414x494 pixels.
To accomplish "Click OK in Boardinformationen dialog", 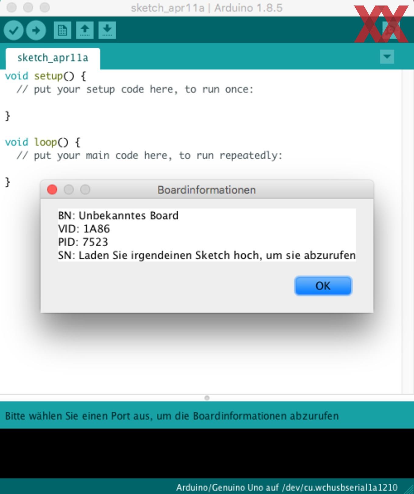I will point(323,286).
